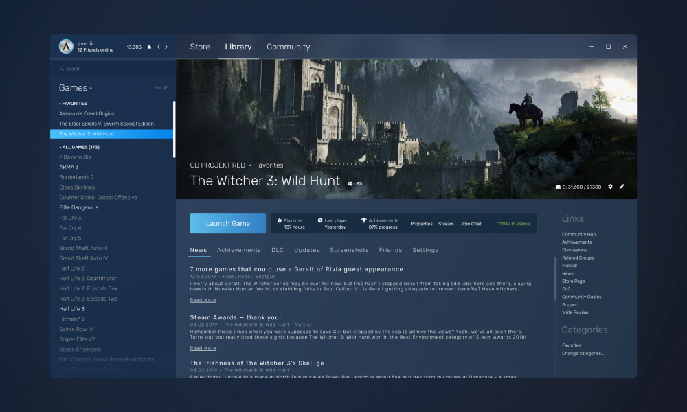The height and width of the screenshot is (412, 687).
Task: Select Half Life 3 in the games list
Action: pos(72,309)
